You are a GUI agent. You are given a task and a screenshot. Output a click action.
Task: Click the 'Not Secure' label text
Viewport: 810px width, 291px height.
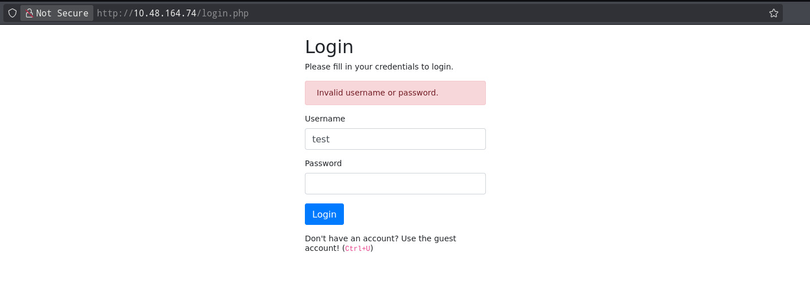click(x=62, y=13)
